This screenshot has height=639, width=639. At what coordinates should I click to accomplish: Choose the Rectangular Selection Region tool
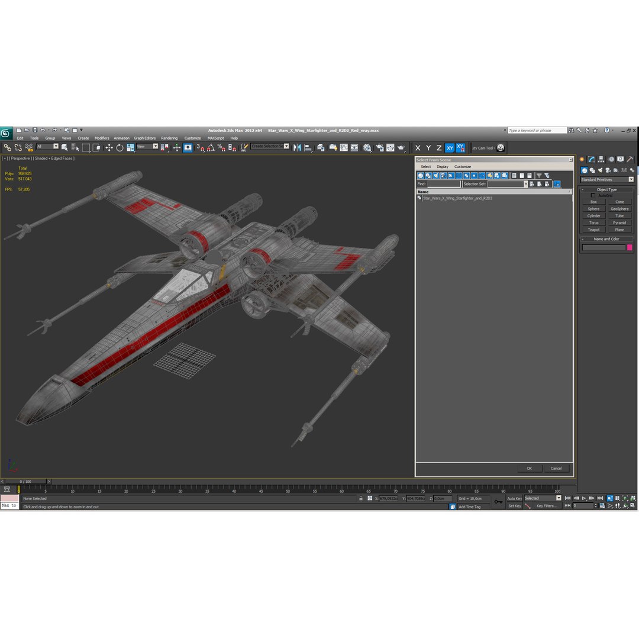pyautogui.click(x=86, y=147)
